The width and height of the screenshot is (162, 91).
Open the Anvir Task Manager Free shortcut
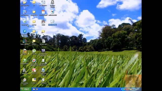click(x=34, y=60)
